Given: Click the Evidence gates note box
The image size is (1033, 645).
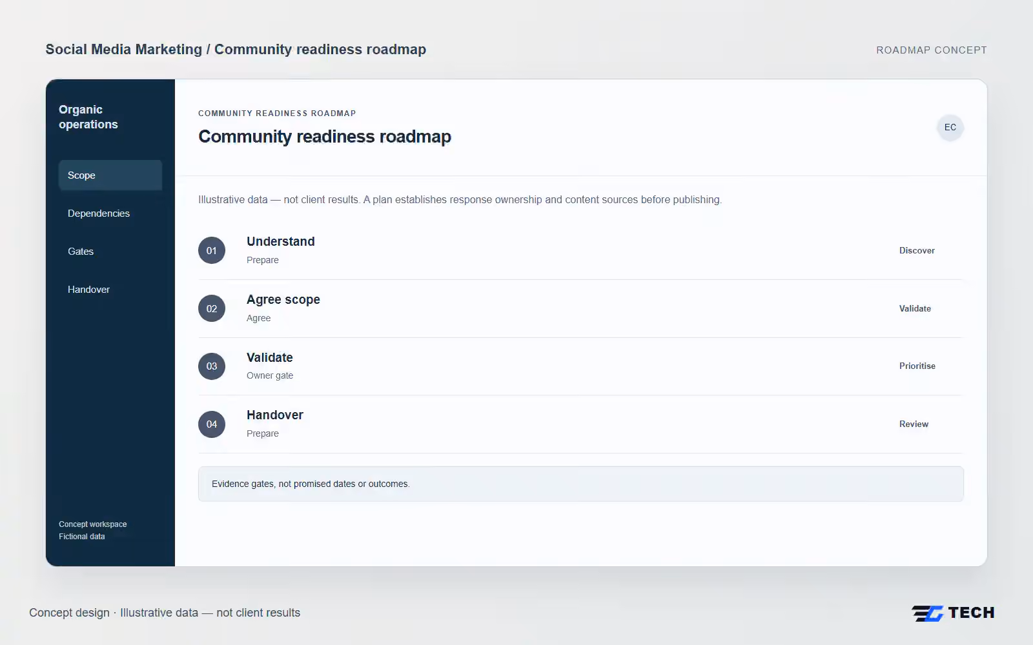Looking at the screenshot, I should click(x=581, y=484).
